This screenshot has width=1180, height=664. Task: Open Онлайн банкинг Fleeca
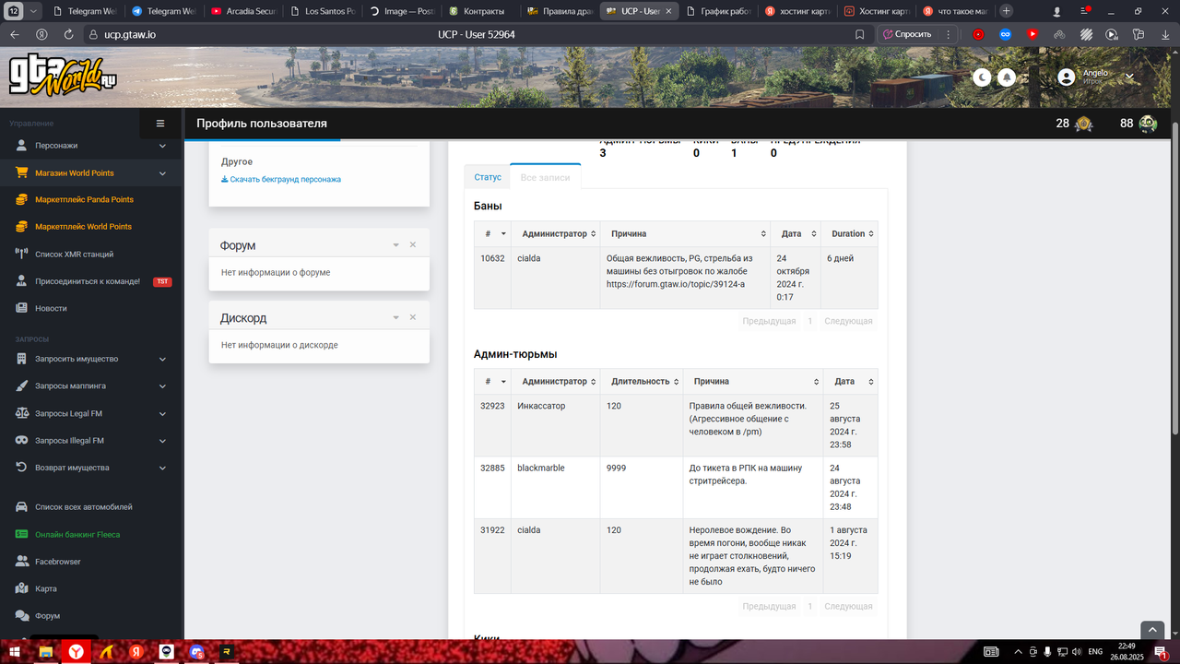coord(77,534)
